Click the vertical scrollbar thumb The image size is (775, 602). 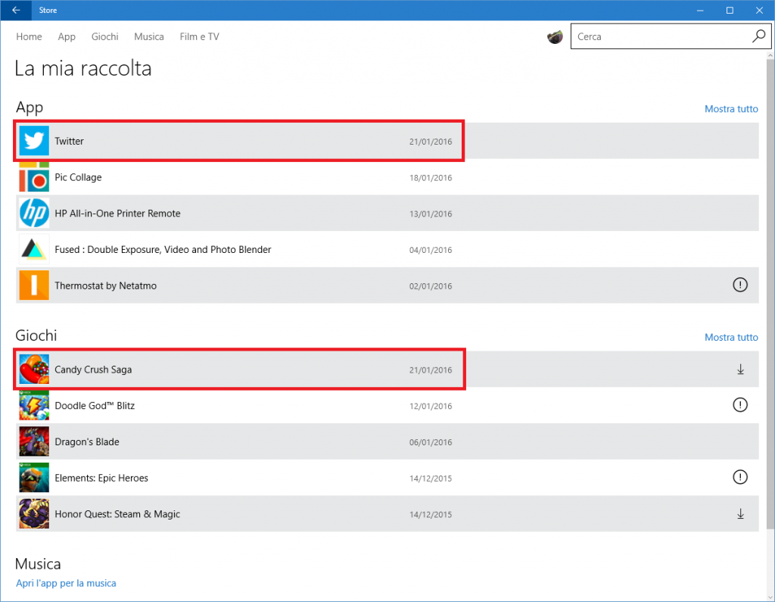[x=770, y=295]
